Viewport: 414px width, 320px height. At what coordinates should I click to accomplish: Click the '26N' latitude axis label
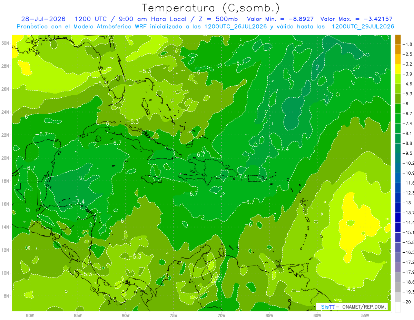pyautogui.click(x=5, y=89)
